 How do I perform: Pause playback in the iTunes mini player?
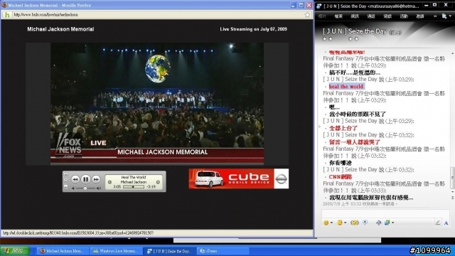pyautogui.click(x=85, y=179)
